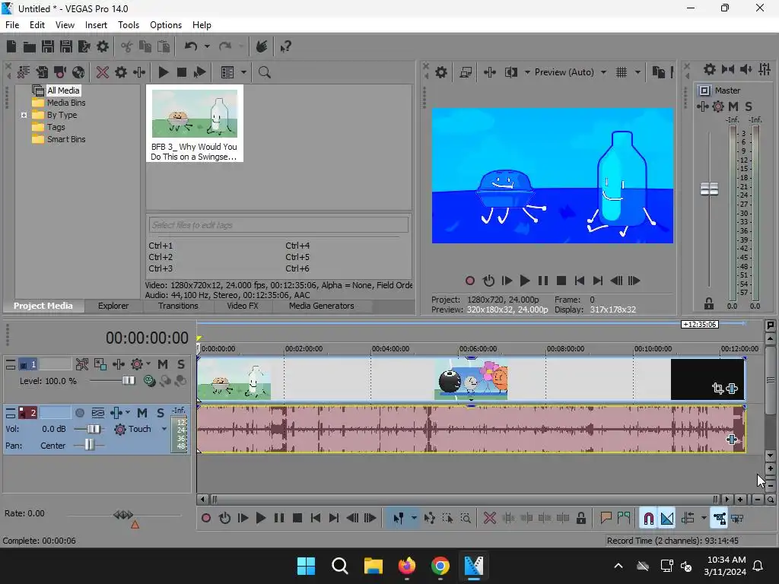
Task: Adjust video track Level slider
Action: [129, 380]
